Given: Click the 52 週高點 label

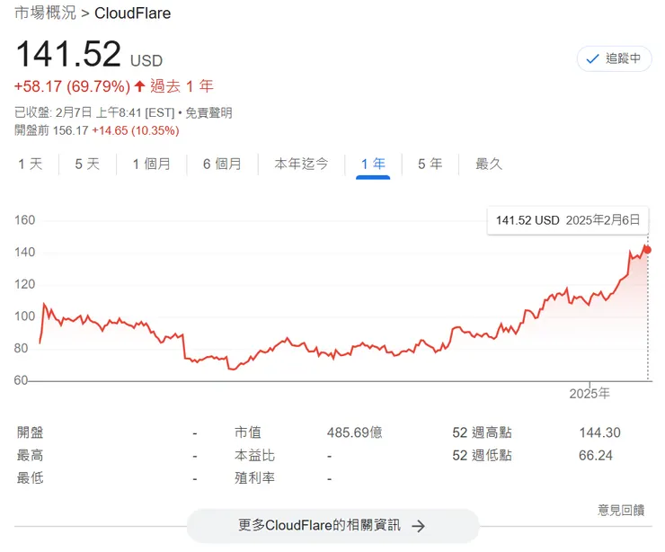Looking at the screenshot, I should pyautogui.click(x=482, y=432).
